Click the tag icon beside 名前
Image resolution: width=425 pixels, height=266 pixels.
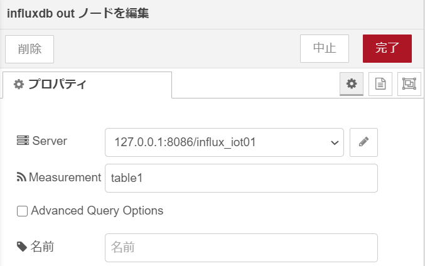pos(22,247)
